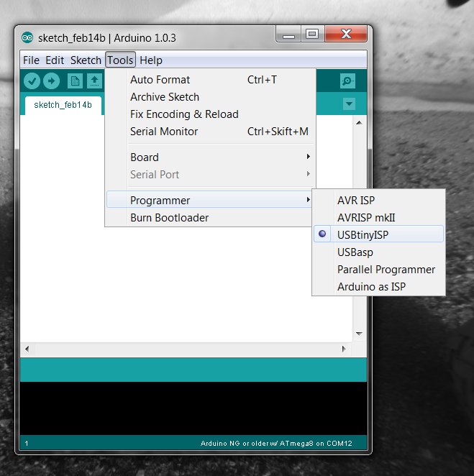Switch to the sketch_feb14b tab
Image resolution: width=474 pixels, height=476 pixels.
(63, 105)
